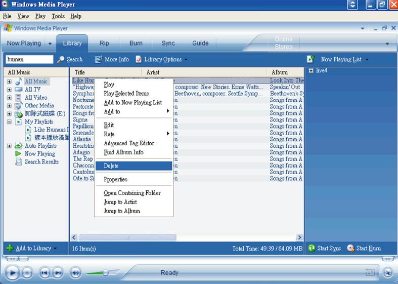Choose Open Containing Folder

click(x=134, y=193)
